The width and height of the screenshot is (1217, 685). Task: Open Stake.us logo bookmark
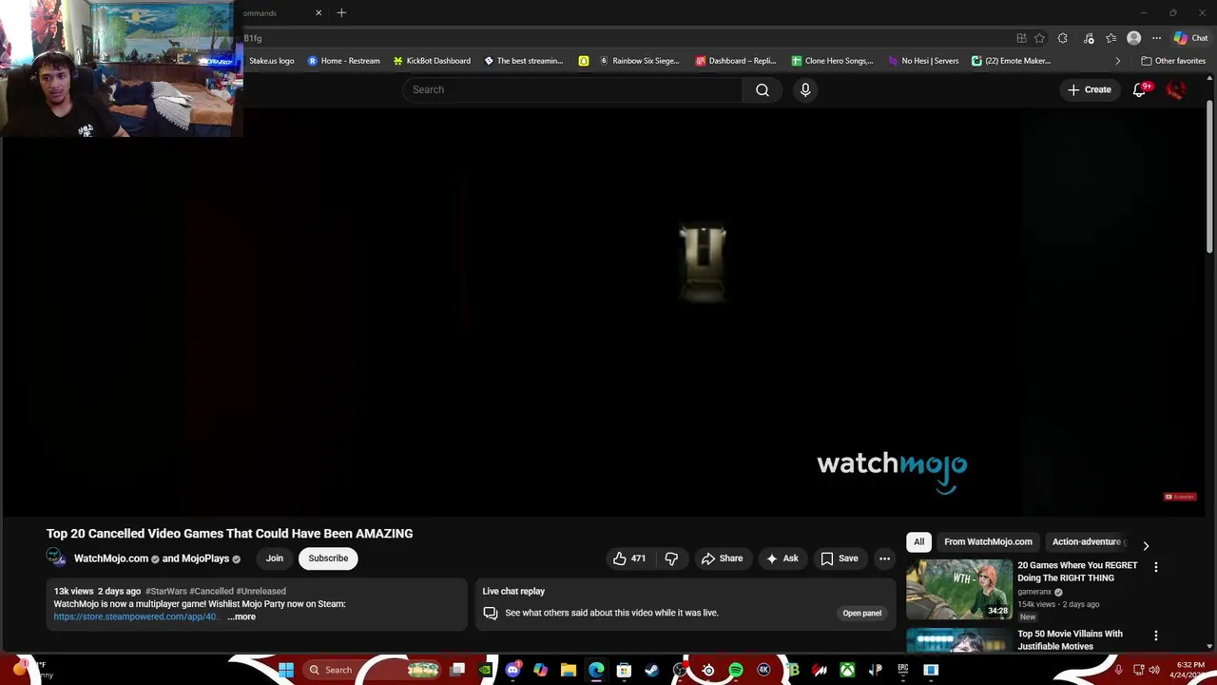tap(271, 61)
